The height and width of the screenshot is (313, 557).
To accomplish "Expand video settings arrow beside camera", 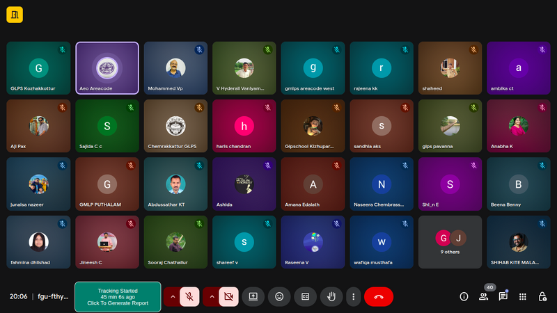I will click(211, 296).
